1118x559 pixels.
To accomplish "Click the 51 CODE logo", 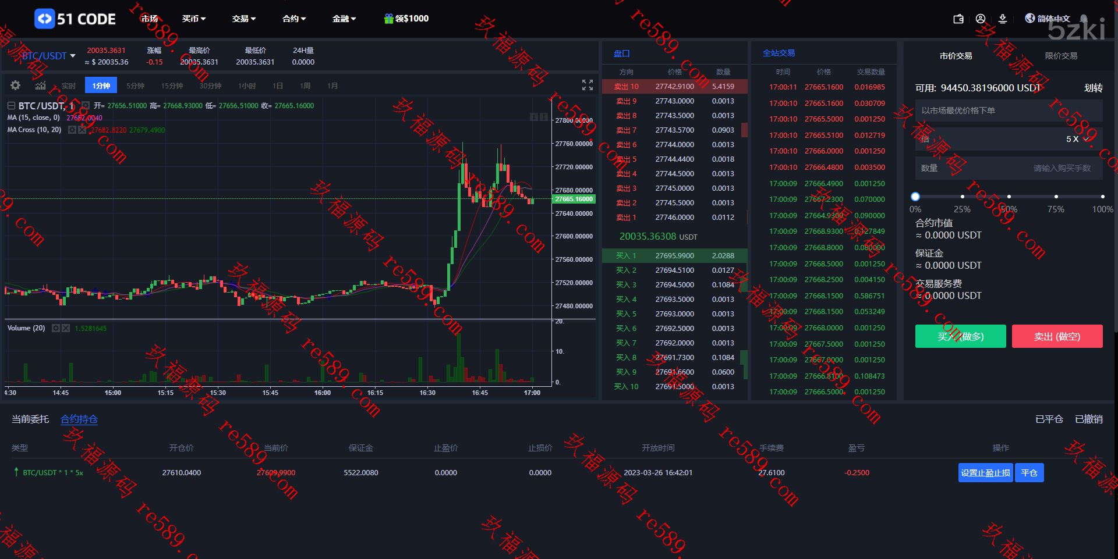I will pos(75,19).
